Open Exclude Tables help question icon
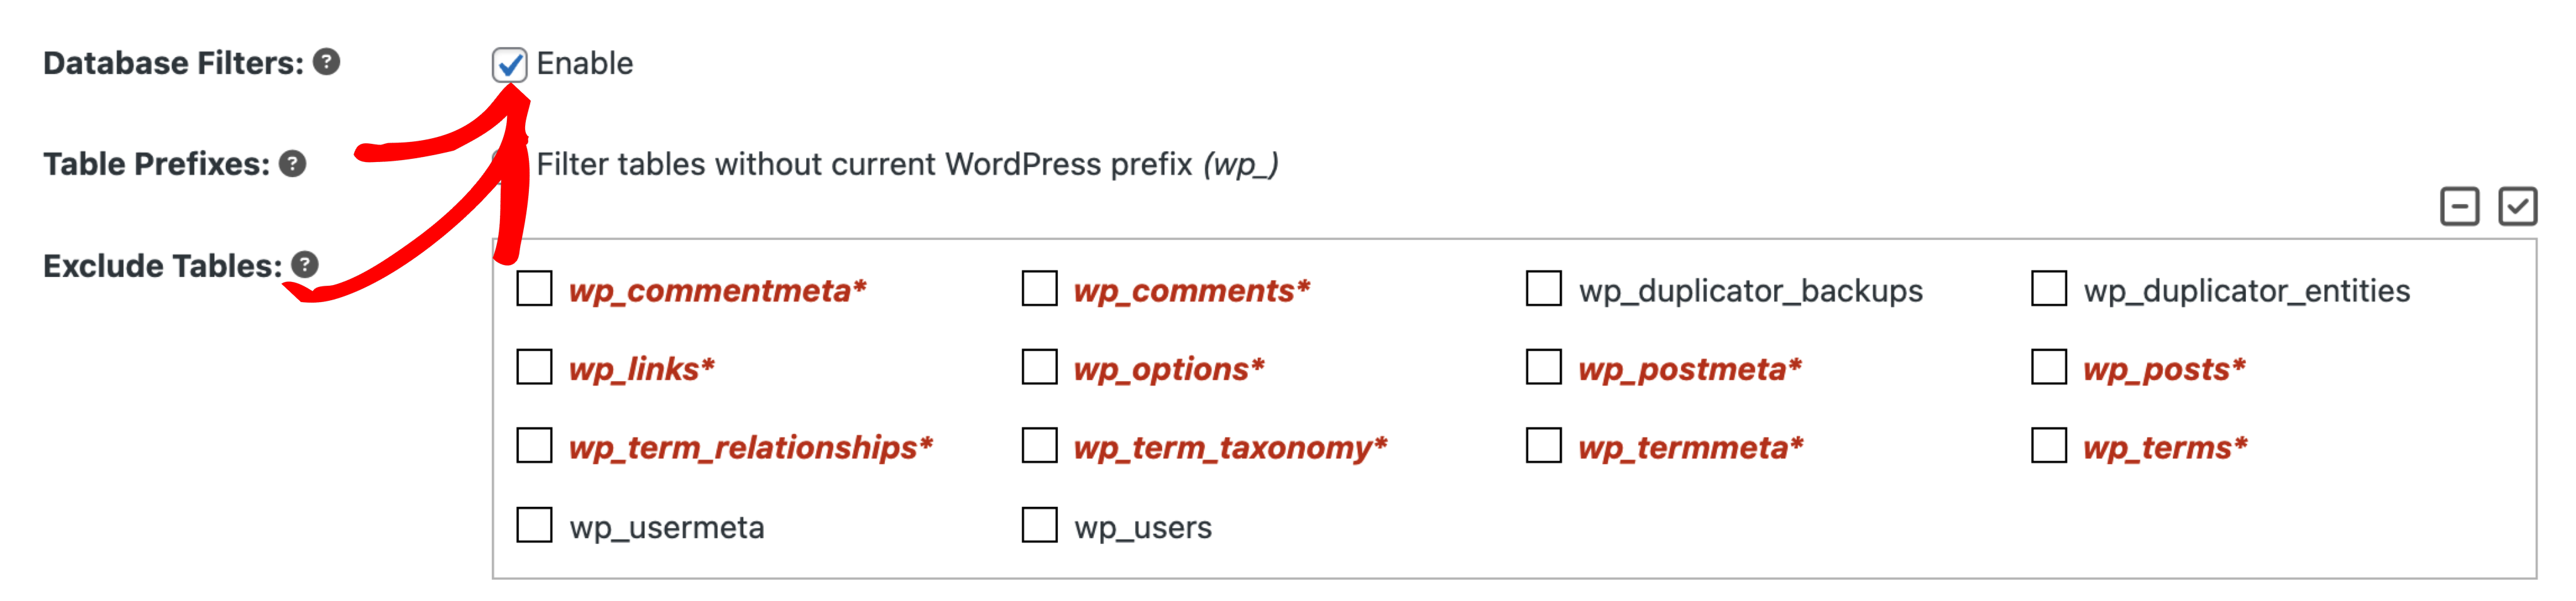This screenshot has width=2576, height=601. [305, 264]
